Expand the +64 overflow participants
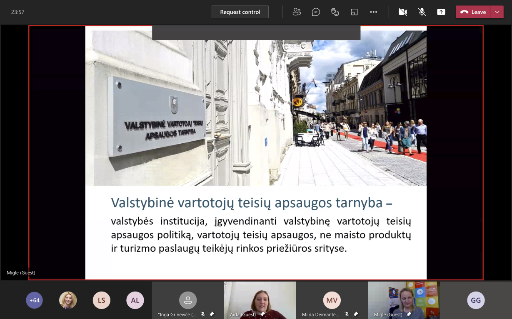Viewport: 512px width, 319px height. [34, 300]
